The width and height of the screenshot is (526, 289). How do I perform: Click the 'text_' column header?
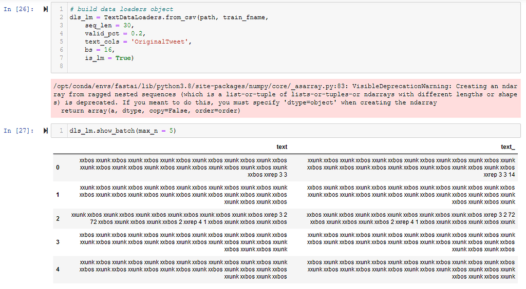(508, 147)
